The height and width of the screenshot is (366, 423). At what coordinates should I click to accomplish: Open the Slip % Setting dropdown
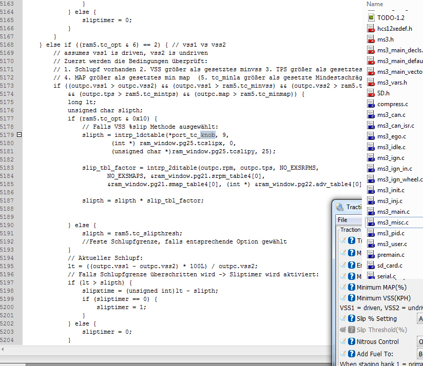click(x=420, y=319)
